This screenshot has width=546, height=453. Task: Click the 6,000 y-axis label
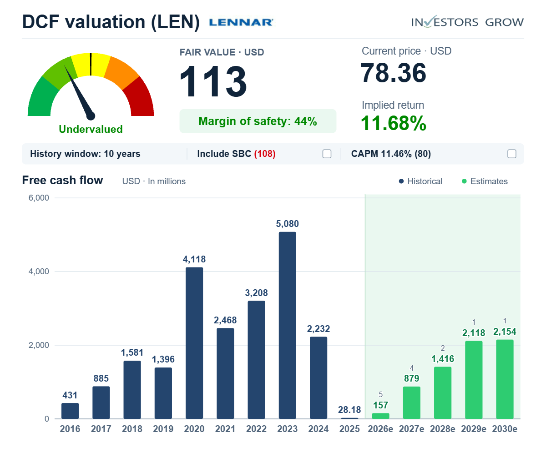39,198
